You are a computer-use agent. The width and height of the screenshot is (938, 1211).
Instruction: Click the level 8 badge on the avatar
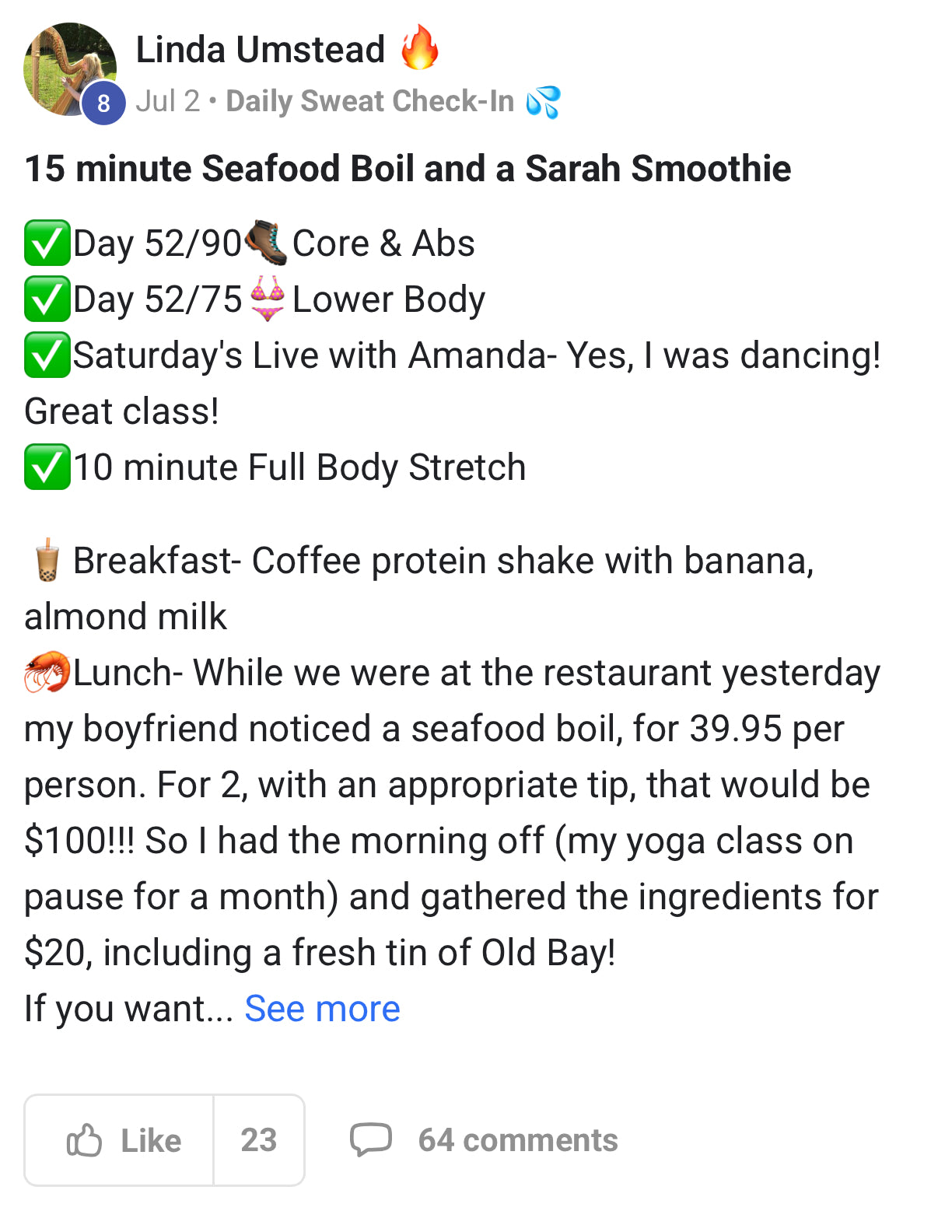(103, 103)
